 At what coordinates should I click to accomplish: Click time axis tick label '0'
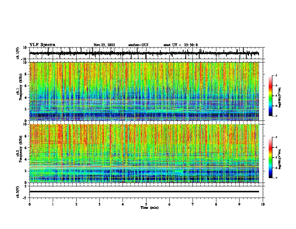(x=30, y=204)
